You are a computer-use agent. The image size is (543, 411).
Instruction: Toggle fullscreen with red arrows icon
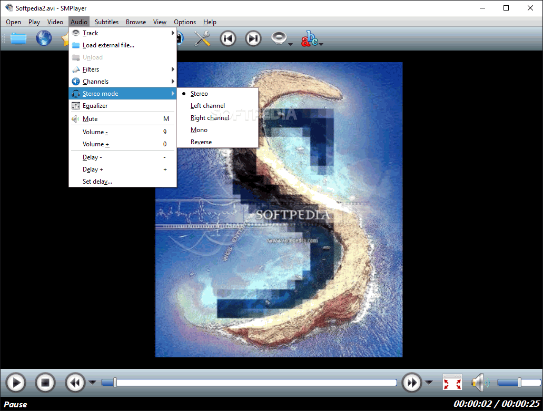tap(452, 383)
